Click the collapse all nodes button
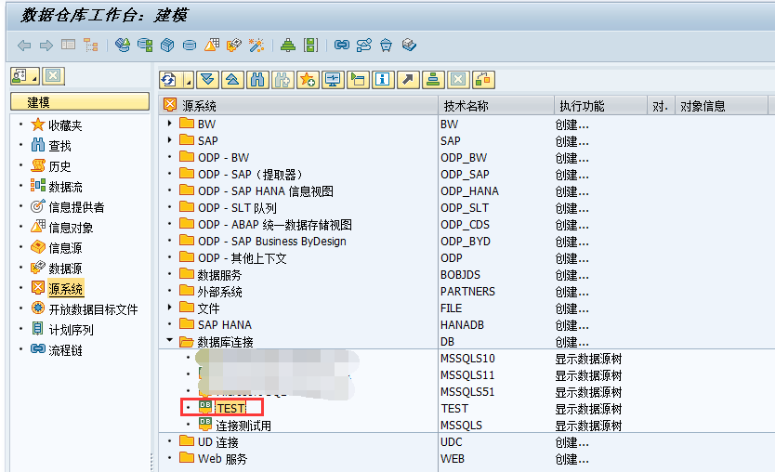The height and width of the screenshot is (472, 775). (233, 80)
